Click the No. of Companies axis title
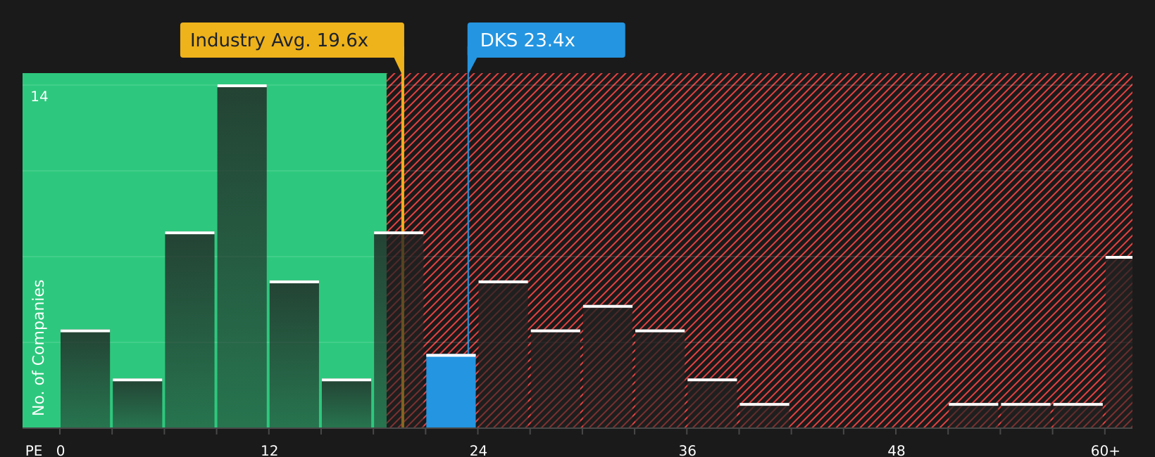Image resolution: width=1155 pixels, height=457 pixels. [x=39, y=347]
